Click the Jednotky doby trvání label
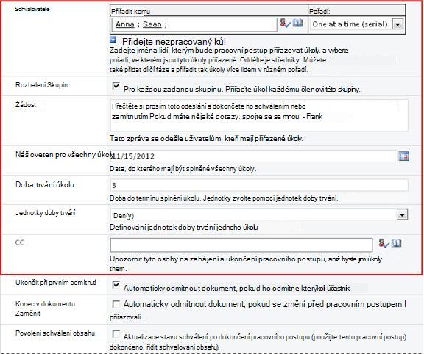This screenshot has height=354, width=424. coord(46,213)
